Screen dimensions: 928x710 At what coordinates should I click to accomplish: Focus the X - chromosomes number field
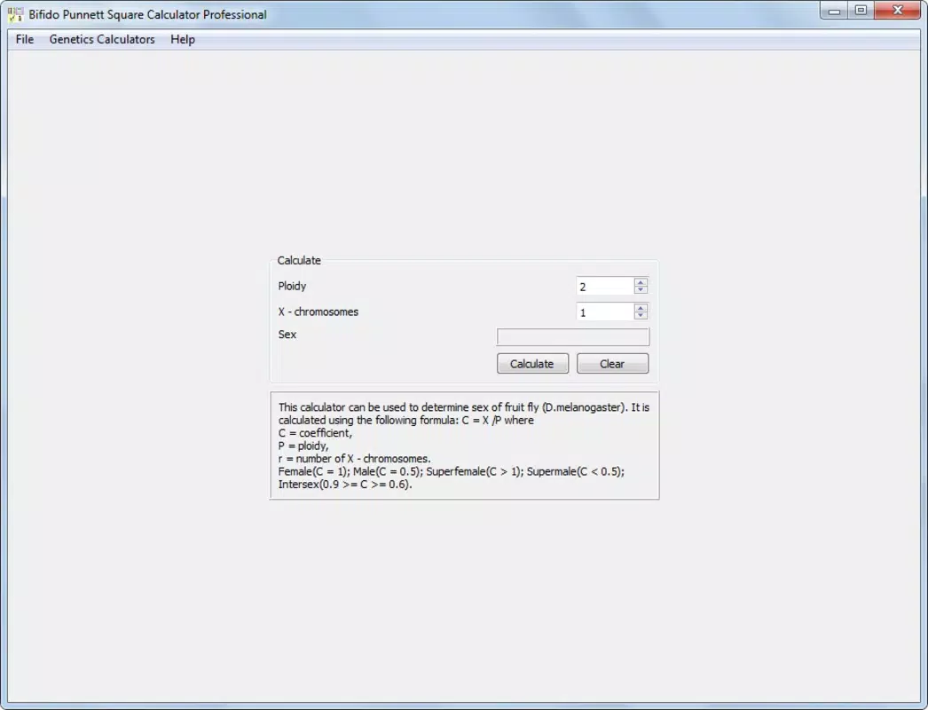605,312
